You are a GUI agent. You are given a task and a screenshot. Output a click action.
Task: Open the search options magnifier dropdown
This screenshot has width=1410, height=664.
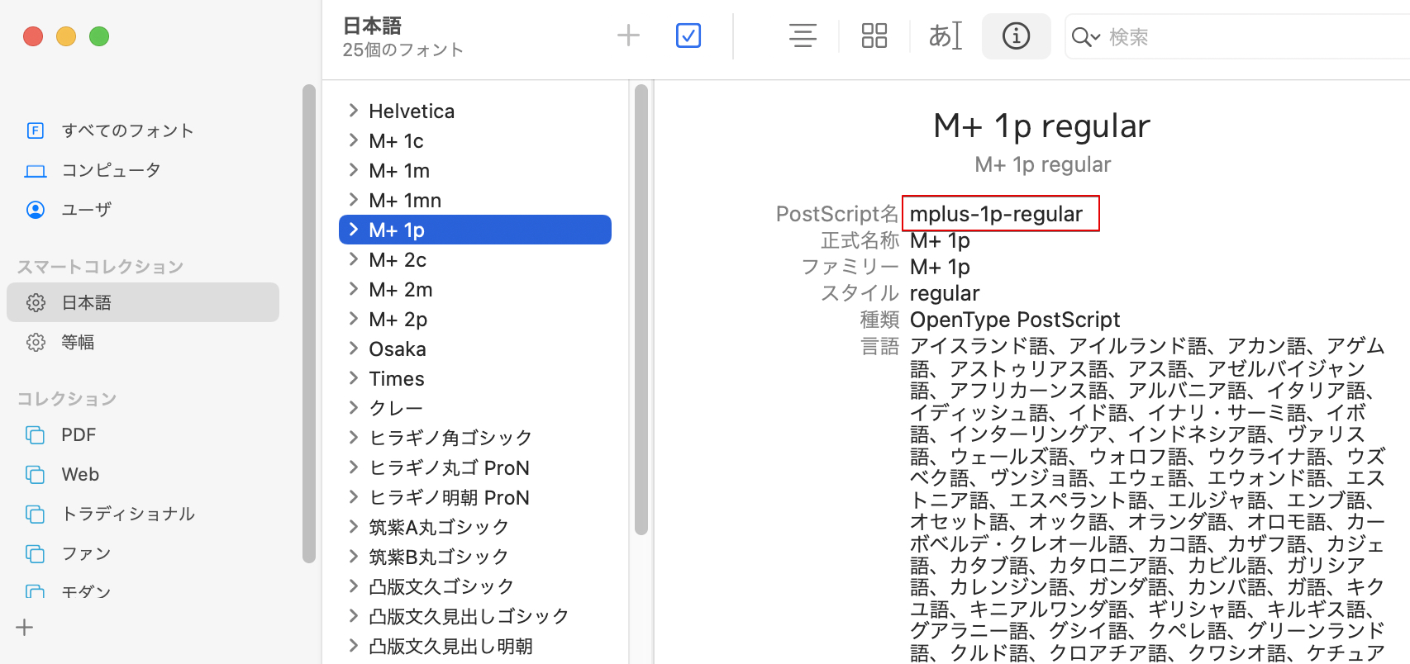1085,37
